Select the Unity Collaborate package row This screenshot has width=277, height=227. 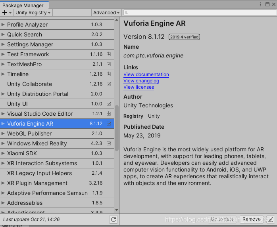(57, 84)
